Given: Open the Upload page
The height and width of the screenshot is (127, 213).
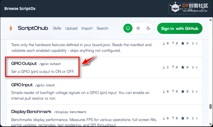Looking at the screenshot, I should 71,28.
